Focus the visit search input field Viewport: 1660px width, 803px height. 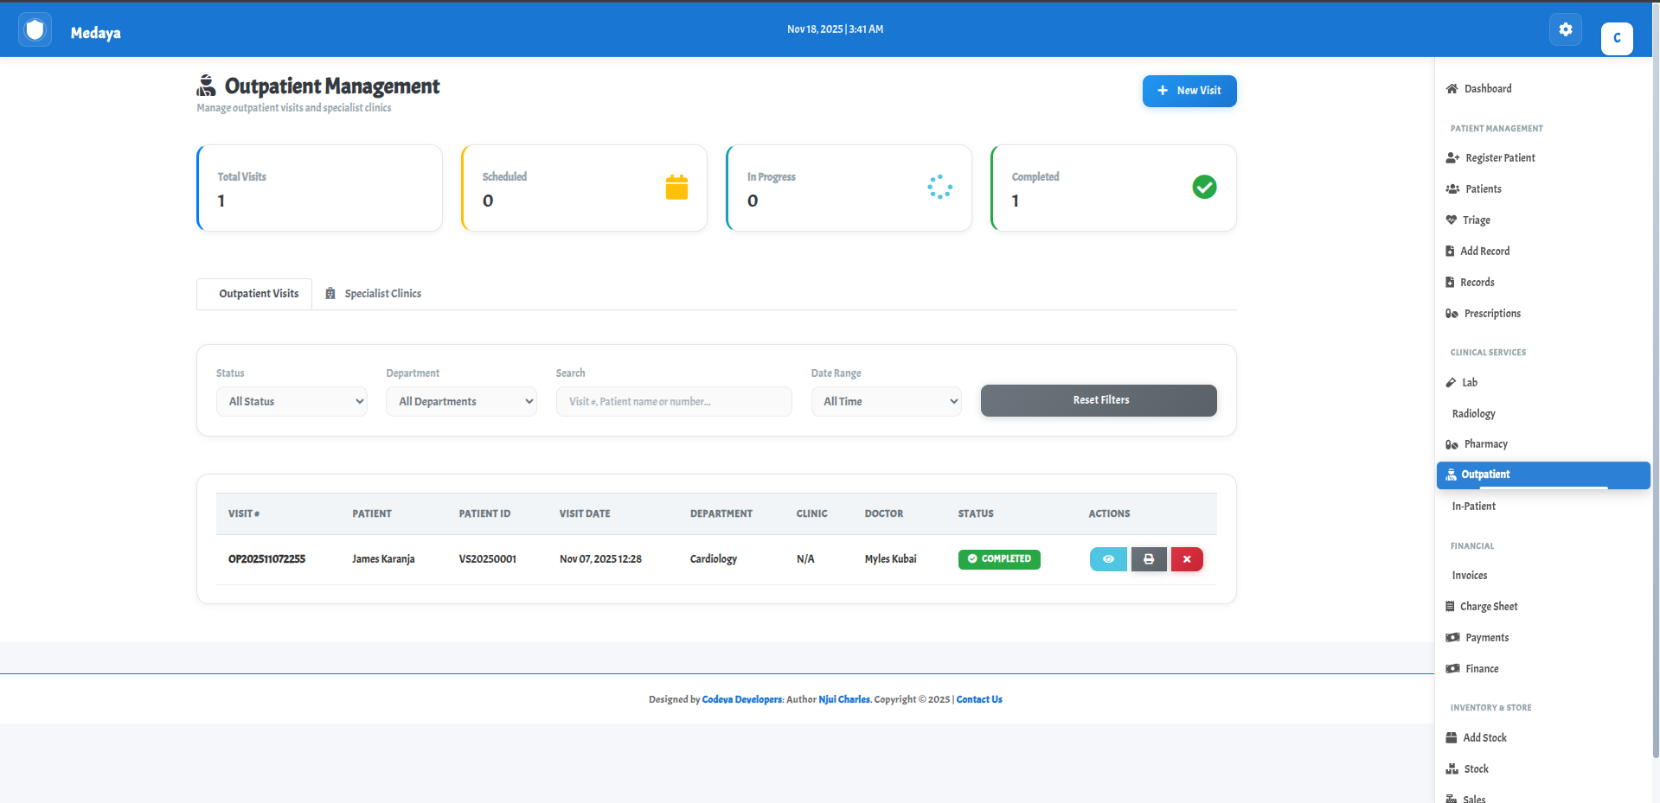point(673,402)
